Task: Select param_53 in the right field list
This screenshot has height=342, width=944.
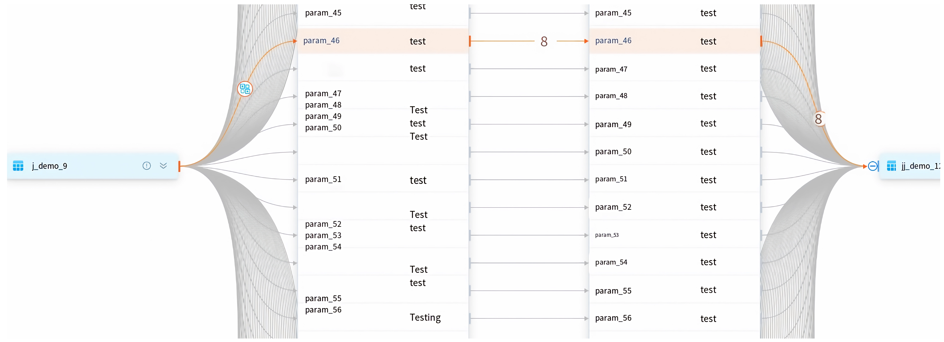Action: point(607,235)
